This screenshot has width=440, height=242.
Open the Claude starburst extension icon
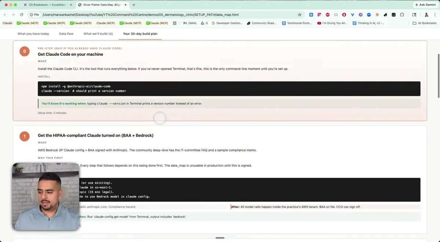point(377,15)
